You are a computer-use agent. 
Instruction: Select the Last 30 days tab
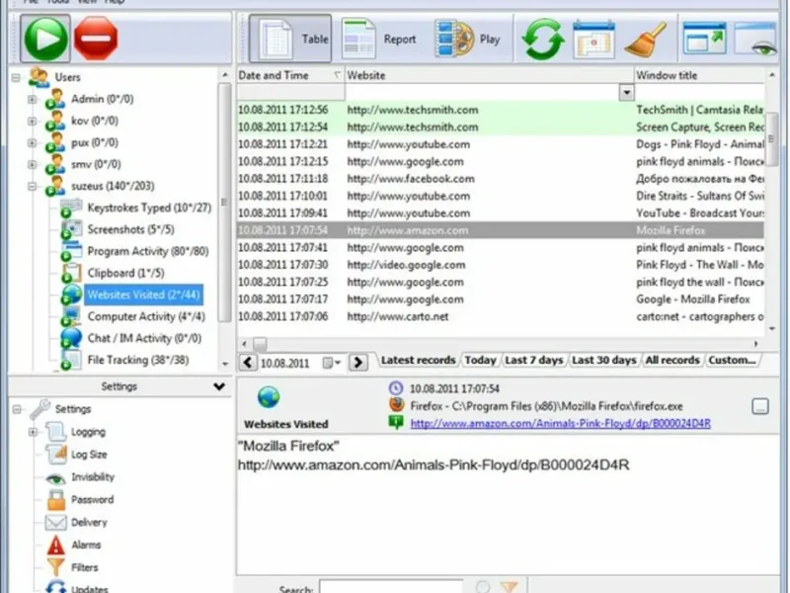click(x=603, y=360)
